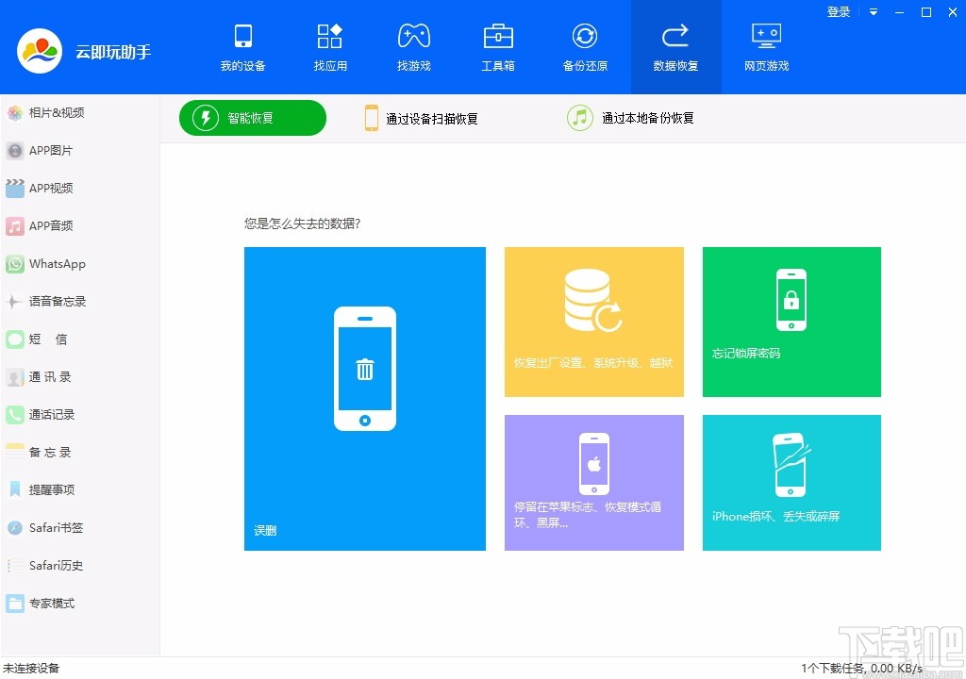Click the 工具箱 (Toolbox) icon
The image size is (966, 679).
498,44
